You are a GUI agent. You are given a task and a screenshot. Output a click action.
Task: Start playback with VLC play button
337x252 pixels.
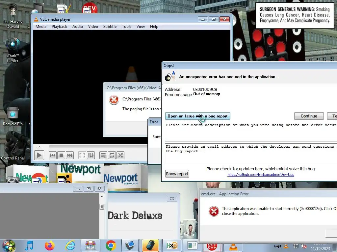[39, 155]
